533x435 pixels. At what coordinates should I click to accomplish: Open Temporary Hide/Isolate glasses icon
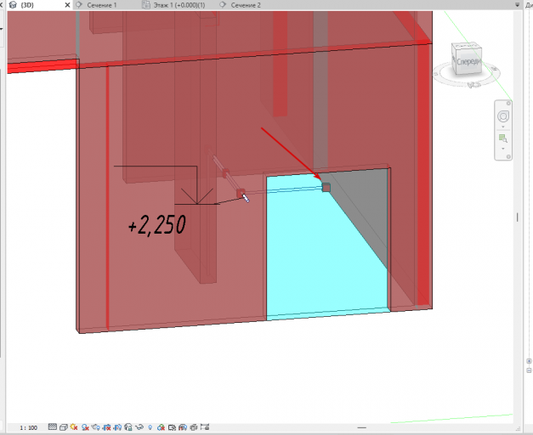tap(139, 427)
